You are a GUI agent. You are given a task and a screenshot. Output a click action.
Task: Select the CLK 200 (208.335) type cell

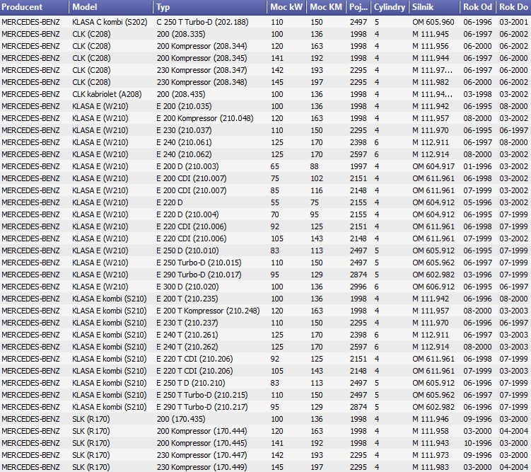181,34
